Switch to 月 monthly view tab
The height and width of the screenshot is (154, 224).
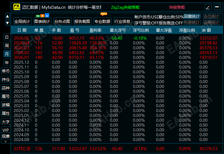tap(7, 54)
